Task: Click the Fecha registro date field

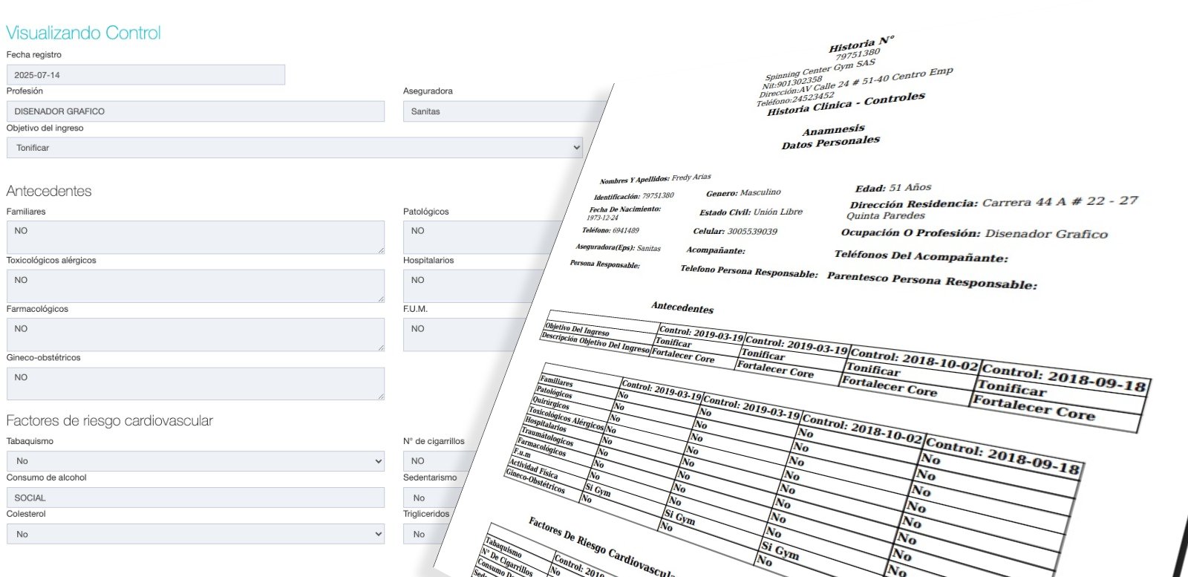Action: point(146,75)
